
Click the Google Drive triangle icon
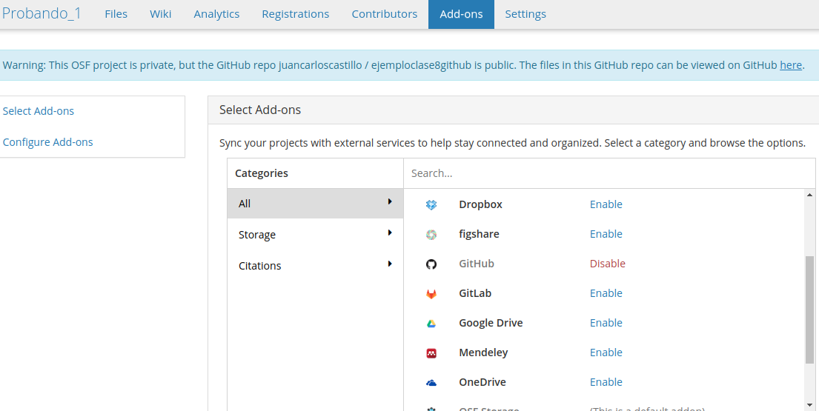coord(431,324)
